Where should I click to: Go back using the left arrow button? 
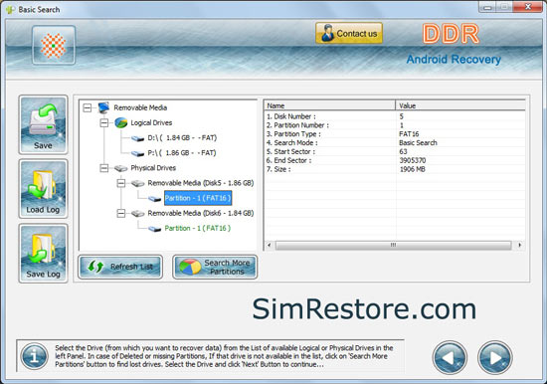click(450, 357)
